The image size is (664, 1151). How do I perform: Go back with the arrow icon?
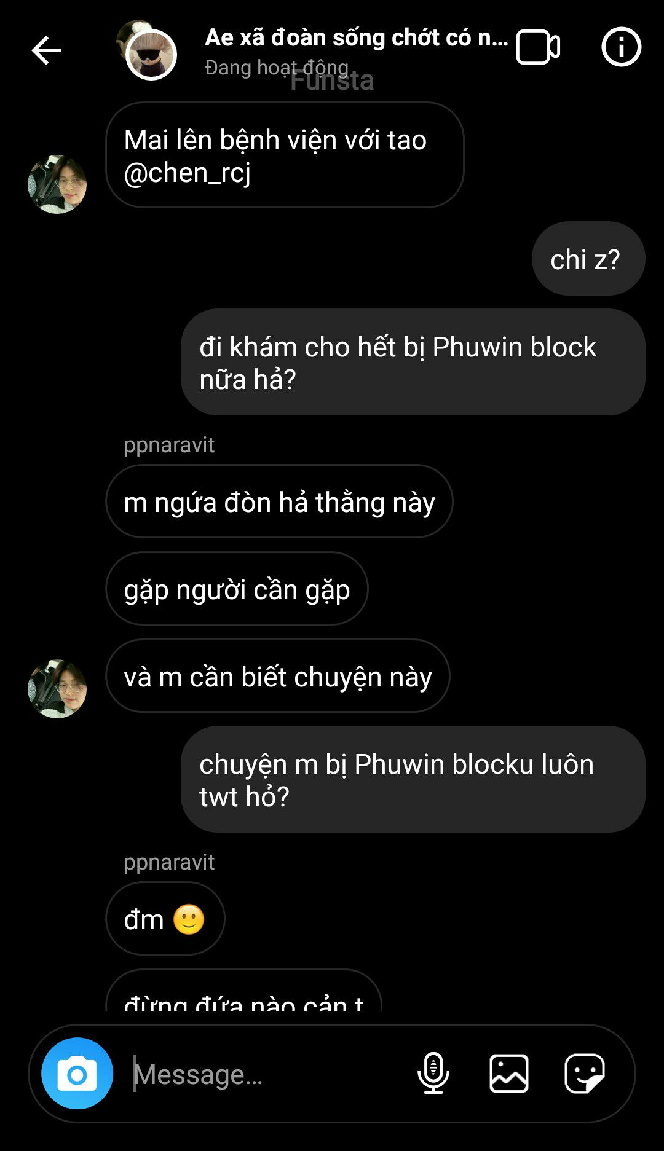(46, 50)
